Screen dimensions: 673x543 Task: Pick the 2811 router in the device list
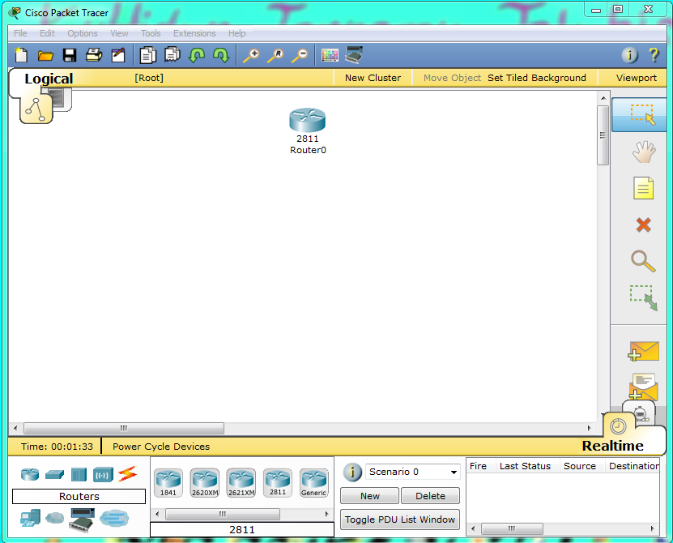[278, 483]
